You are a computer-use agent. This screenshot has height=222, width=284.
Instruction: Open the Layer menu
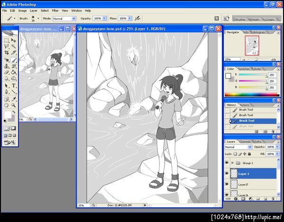pos(34,11)
